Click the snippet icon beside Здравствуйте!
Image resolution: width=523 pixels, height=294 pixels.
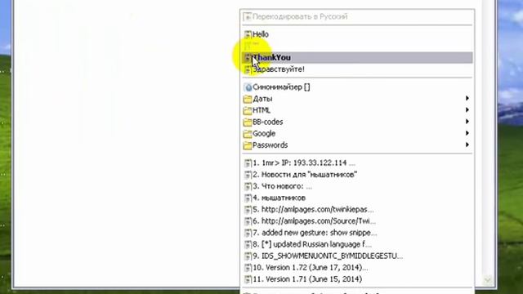(x=248, y=69)
